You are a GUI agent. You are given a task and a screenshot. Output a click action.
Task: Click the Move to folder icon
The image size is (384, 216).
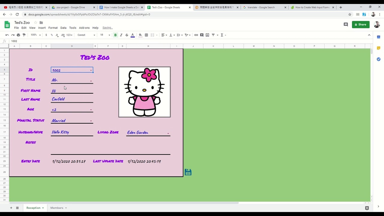[41, 22]
